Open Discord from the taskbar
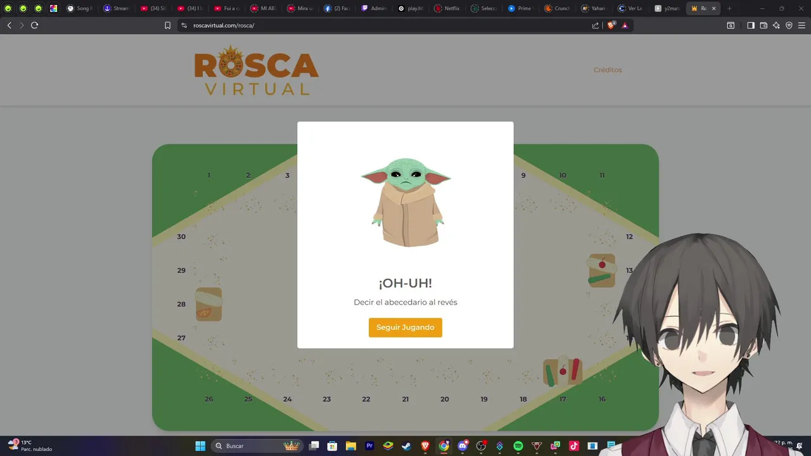Viewport: 811px width, 456px height. click(x=463, y=446)
